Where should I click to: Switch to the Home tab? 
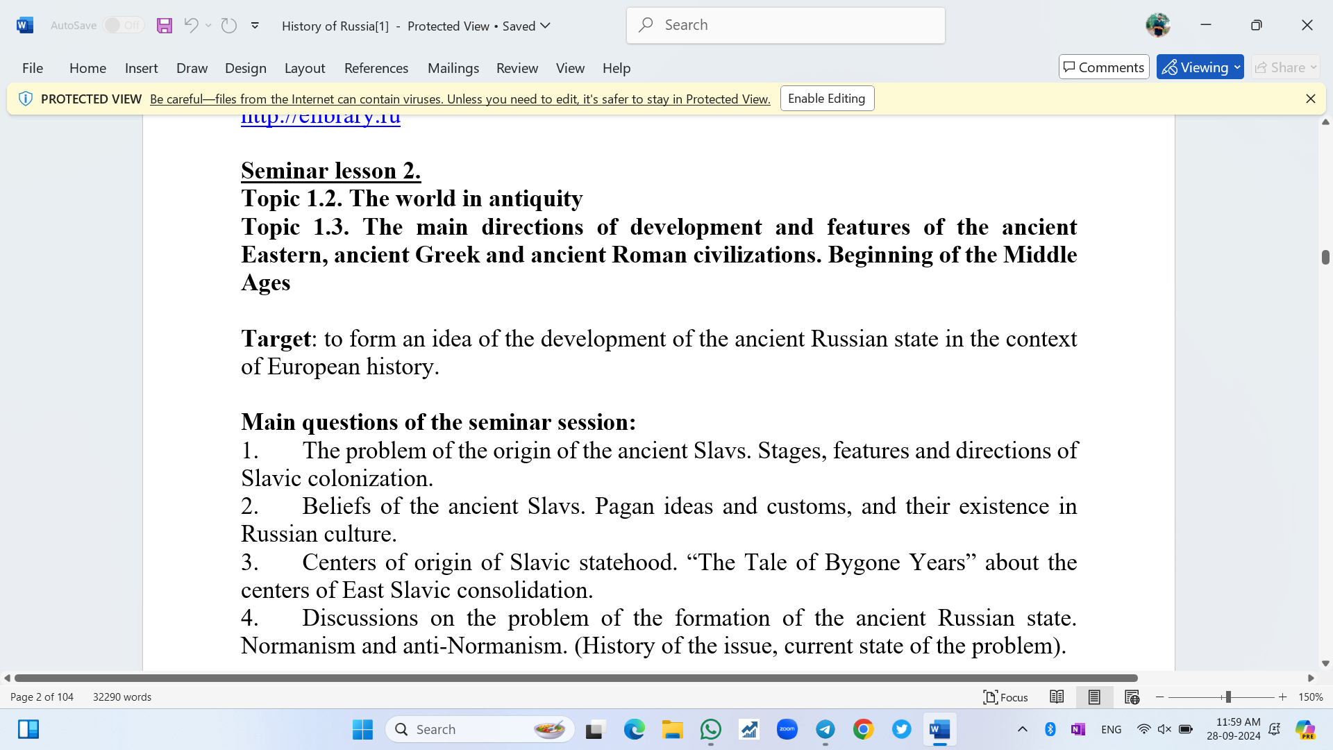point(87,68)
